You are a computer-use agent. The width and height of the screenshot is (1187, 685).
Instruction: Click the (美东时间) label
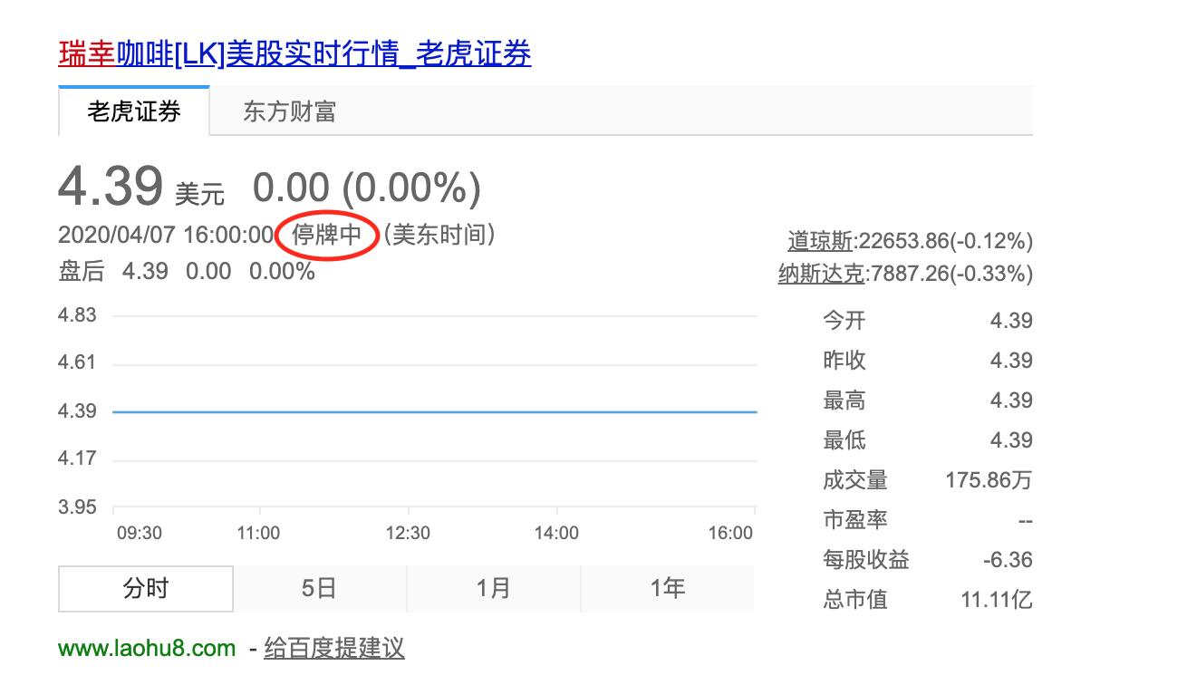point(439,236)
